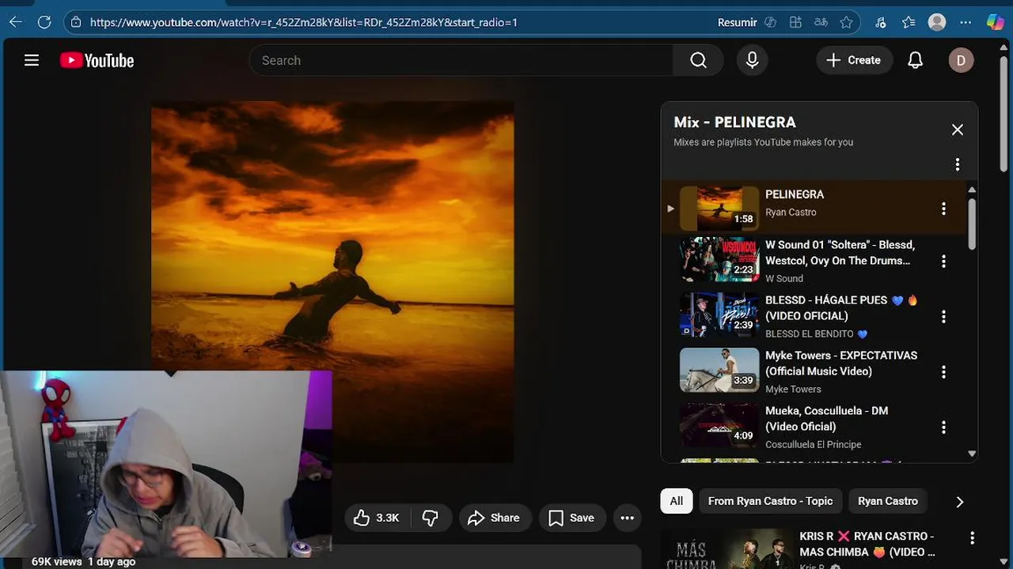The width and height of the screenshot is (1013, 569).
Task: Click the W Sound channel name text
Action: [x=784, y=278]
